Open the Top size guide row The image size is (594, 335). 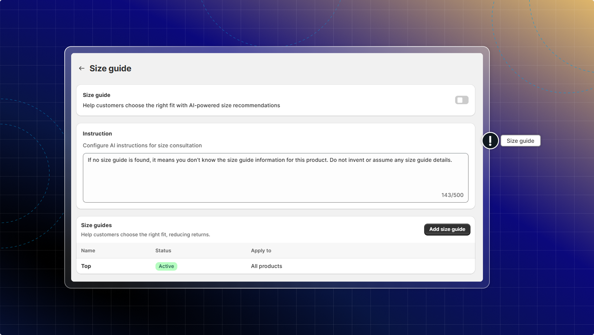point(86,266)
